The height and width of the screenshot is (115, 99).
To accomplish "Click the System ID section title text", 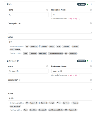I will [x=14, y=61].
